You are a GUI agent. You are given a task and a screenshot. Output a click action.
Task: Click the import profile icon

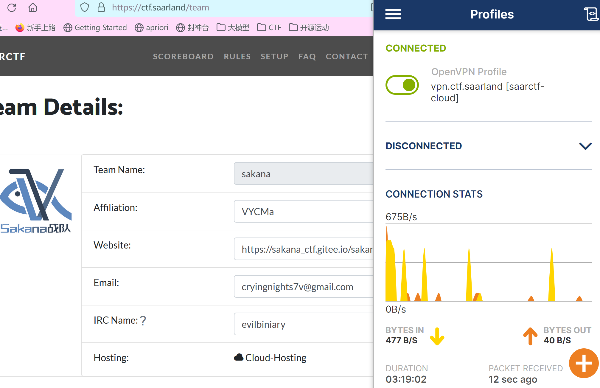pyautogui.click(x=591, y=14)
